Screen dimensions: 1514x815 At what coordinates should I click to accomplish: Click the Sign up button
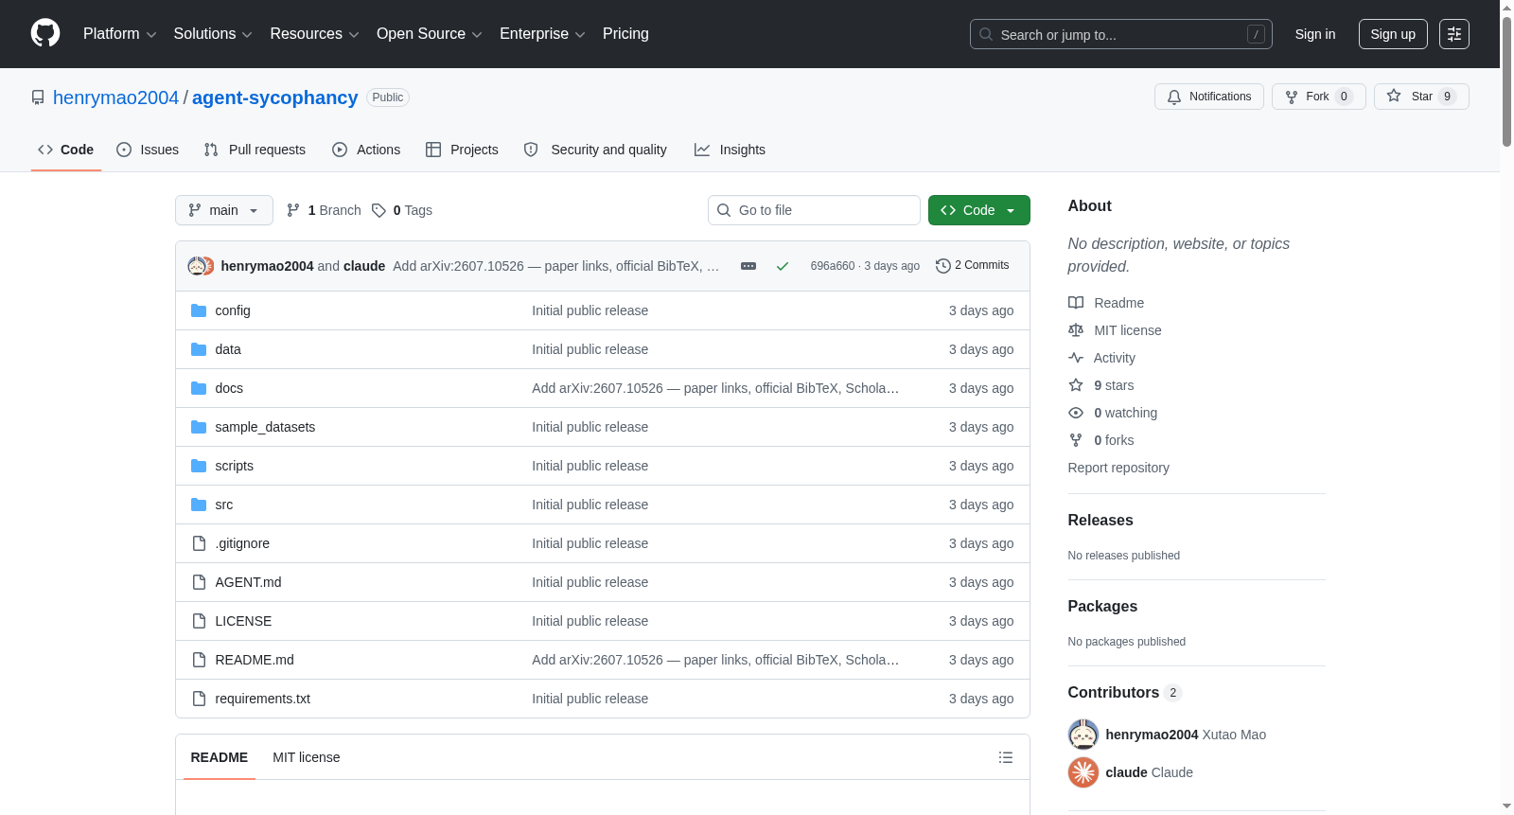coord(1393,34)
